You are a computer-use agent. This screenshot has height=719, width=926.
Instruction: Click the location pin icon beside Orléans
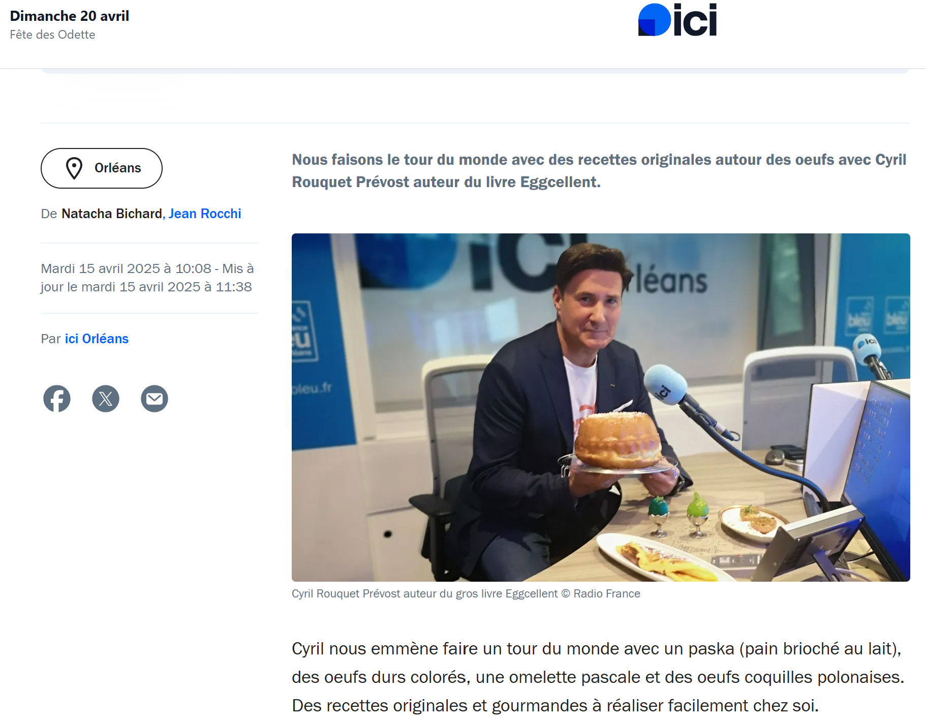click(x=74, y=168)
